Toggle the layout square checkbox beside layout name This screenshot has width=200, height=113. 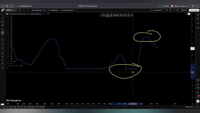point(151,10)
